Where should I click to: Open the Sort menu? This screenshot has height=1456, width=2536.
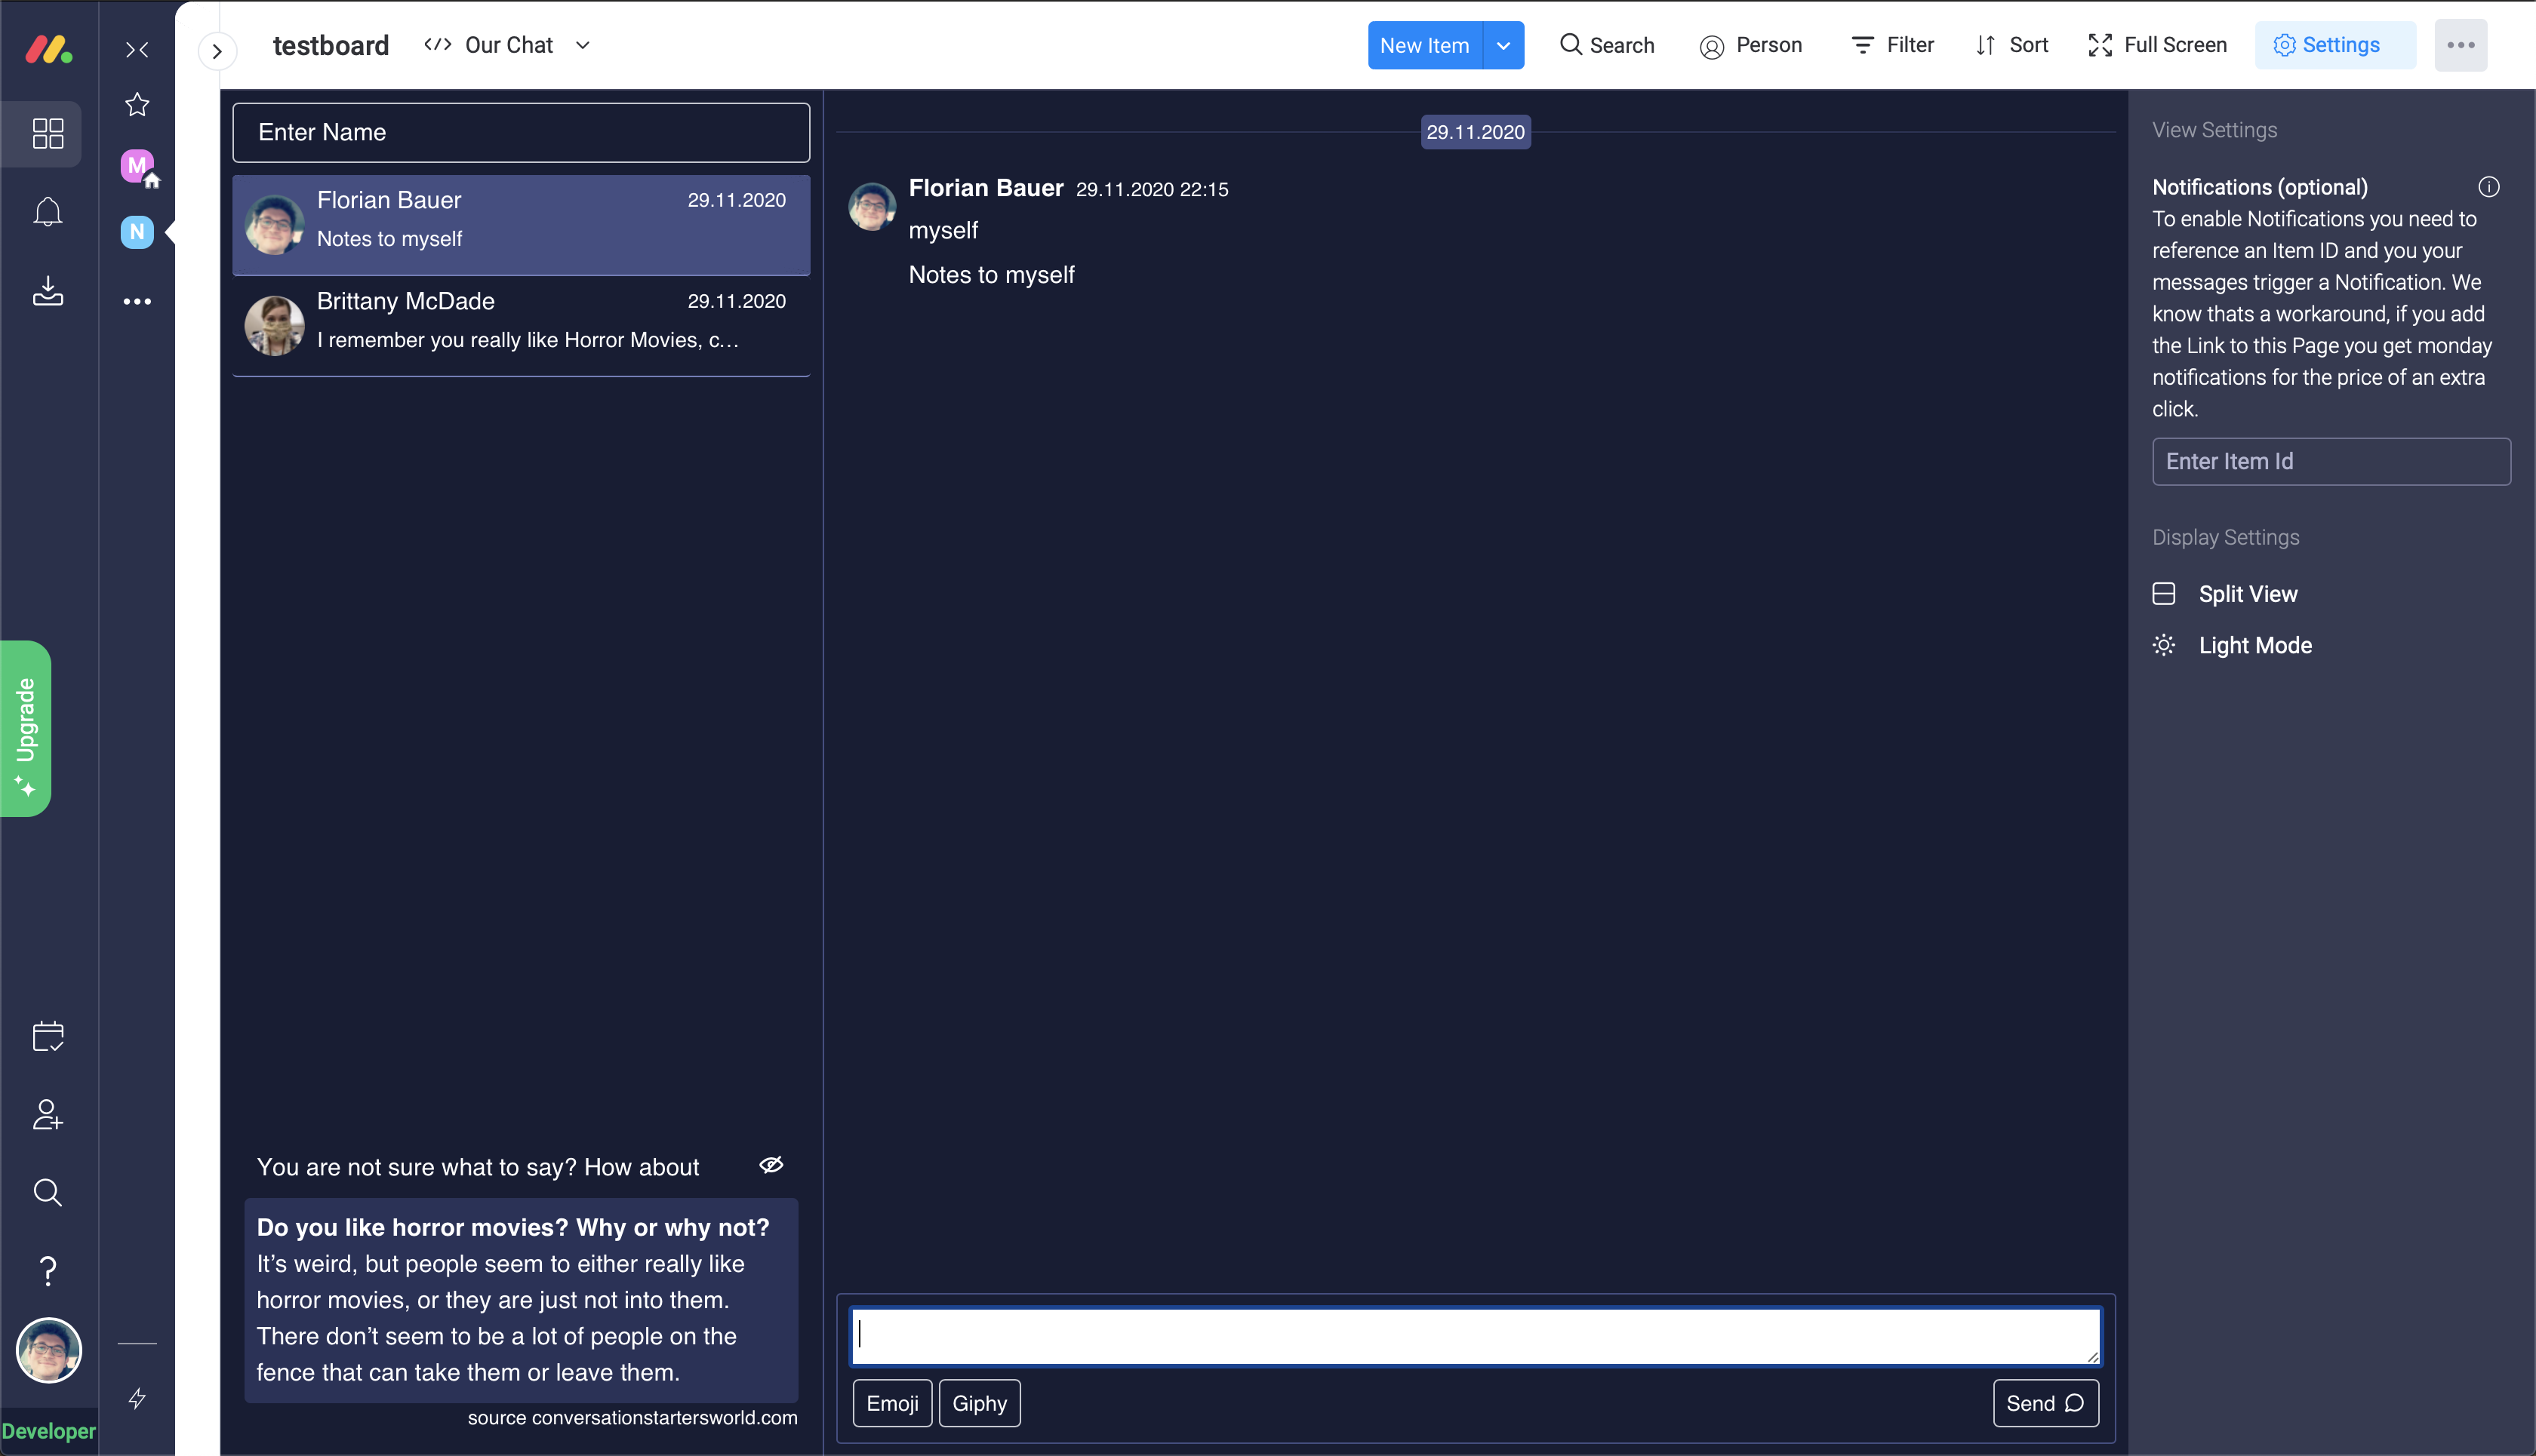pyautogui.click(x=2011, y=45)
